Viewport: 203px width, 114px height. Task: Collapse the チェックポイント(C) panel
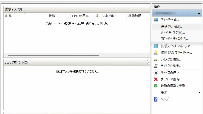[x=149, y=62]
